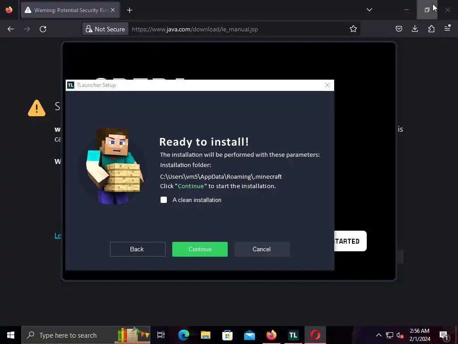
Task: Select the Potential Security Risk tab
Action: (70, 10)
